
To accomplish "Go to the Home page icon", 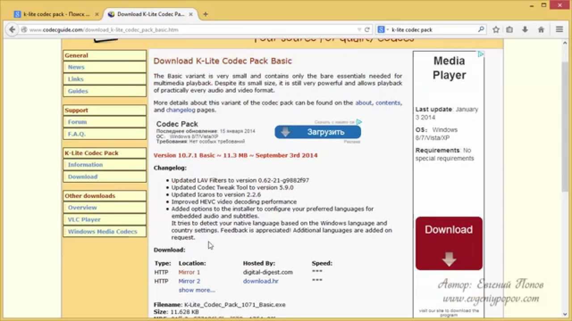I will (x=541, y=30).
